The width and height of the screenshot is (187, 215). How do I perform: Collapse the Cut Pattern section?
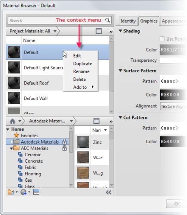(x=120, y=117)
